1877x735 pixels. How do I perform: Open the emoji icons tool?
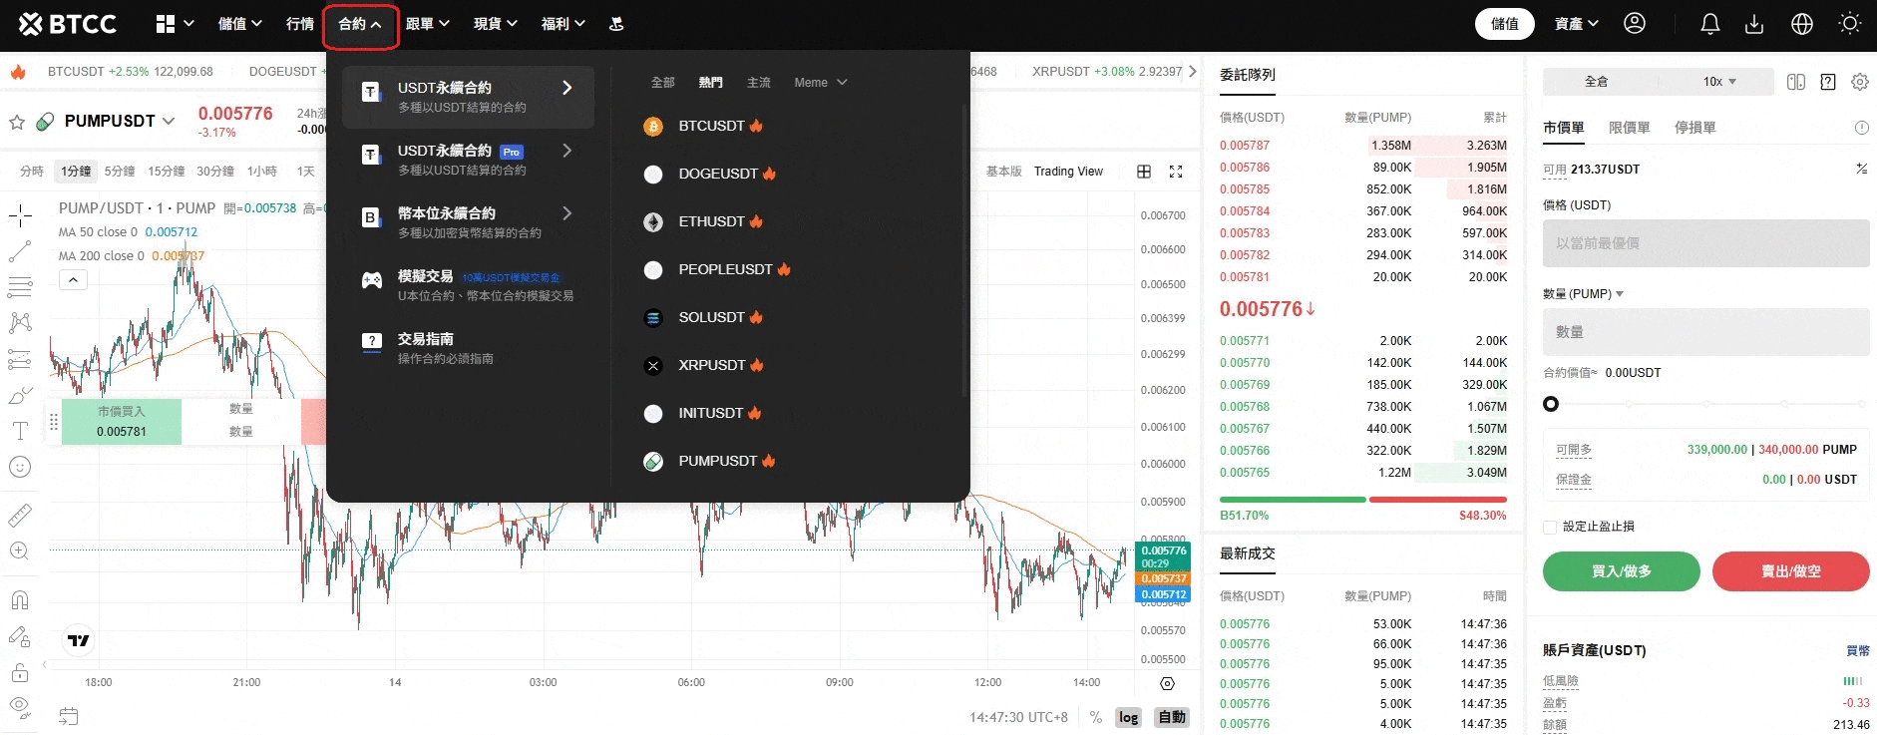(20, 467)
